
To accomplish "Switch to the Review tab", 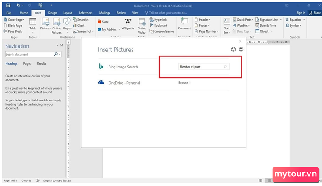I will point(121,13).
